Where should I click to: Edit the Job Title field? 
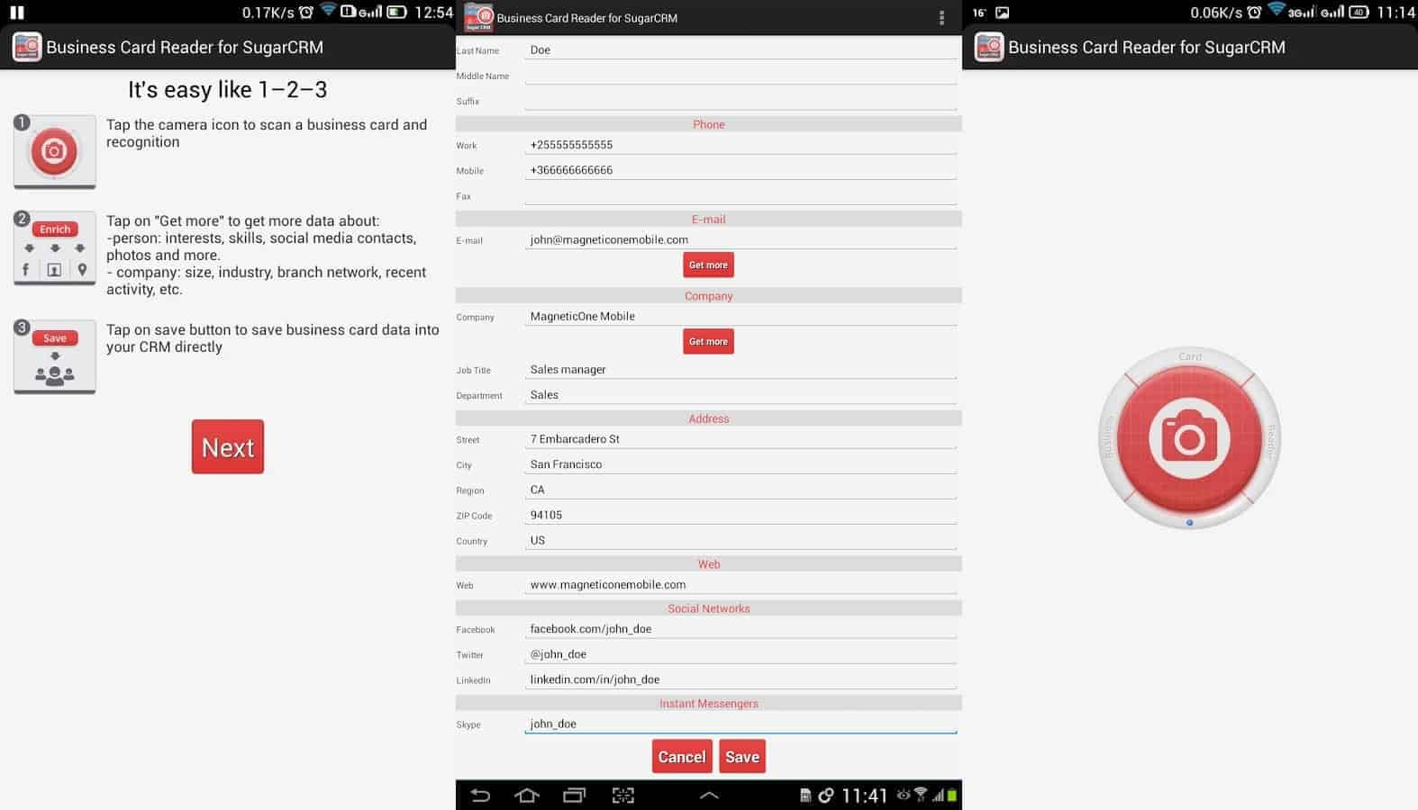741,370
